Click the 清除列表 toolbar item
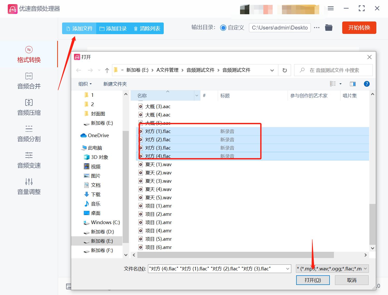The height and width of the screenshot is (295, 388). point(147,28)
